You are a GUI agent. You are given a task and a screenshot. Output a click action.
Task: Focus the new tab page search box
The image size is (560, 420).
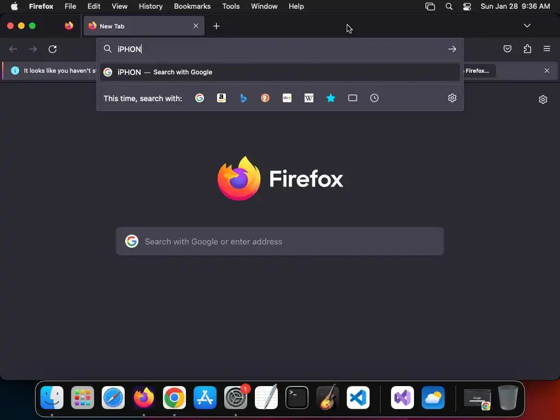pyautogui.click(x=280, y=241)
